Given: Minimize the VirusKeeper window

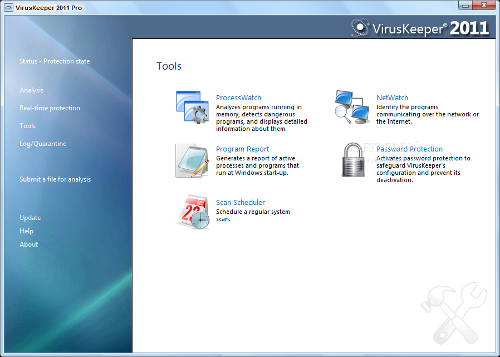Looking at the screenshot, I should 465,6.
